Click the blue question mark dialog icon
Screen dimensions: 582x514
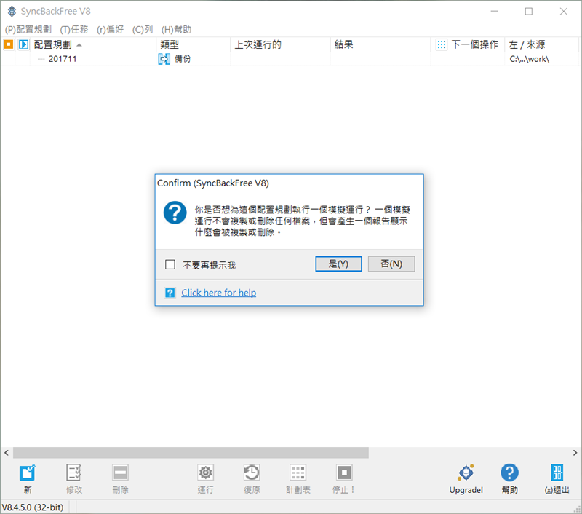[x=175, y=213]
